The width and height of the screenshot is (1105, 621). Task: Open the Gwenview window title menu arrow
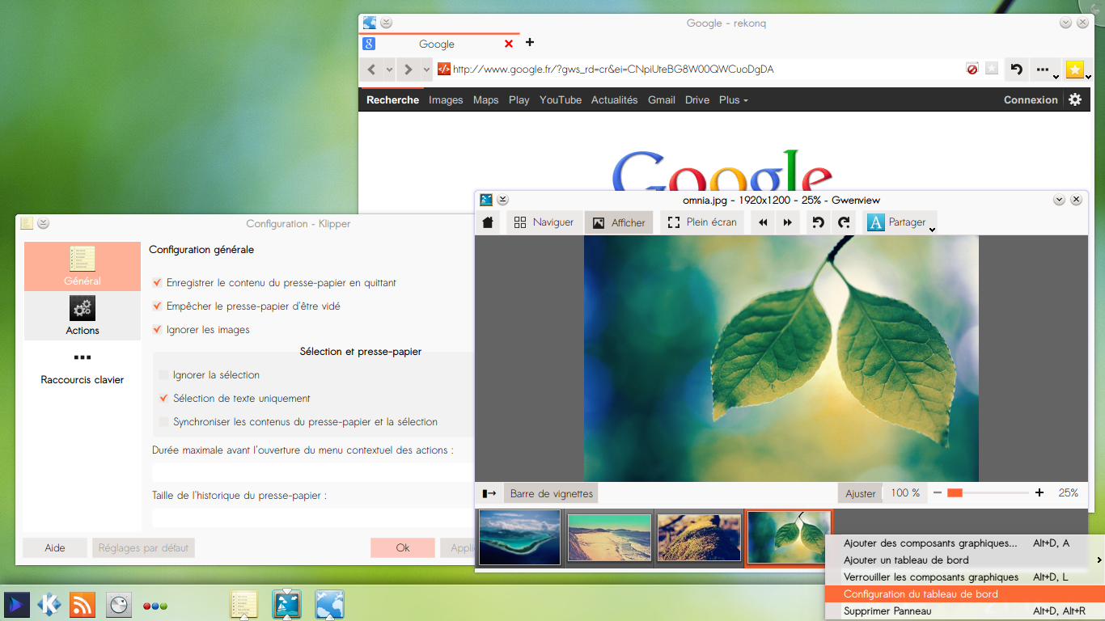coord(502,200)
